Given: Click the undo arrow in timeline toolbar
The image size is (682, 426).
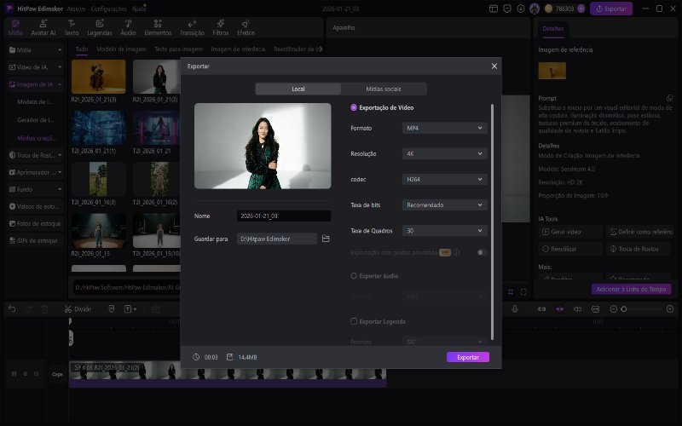Looking at the screenshot, I should 12,309.
